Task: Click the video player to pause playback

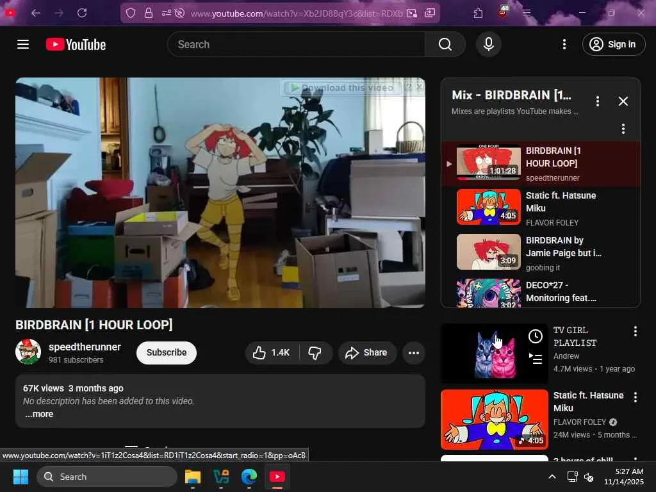Action: coord(220,192)
